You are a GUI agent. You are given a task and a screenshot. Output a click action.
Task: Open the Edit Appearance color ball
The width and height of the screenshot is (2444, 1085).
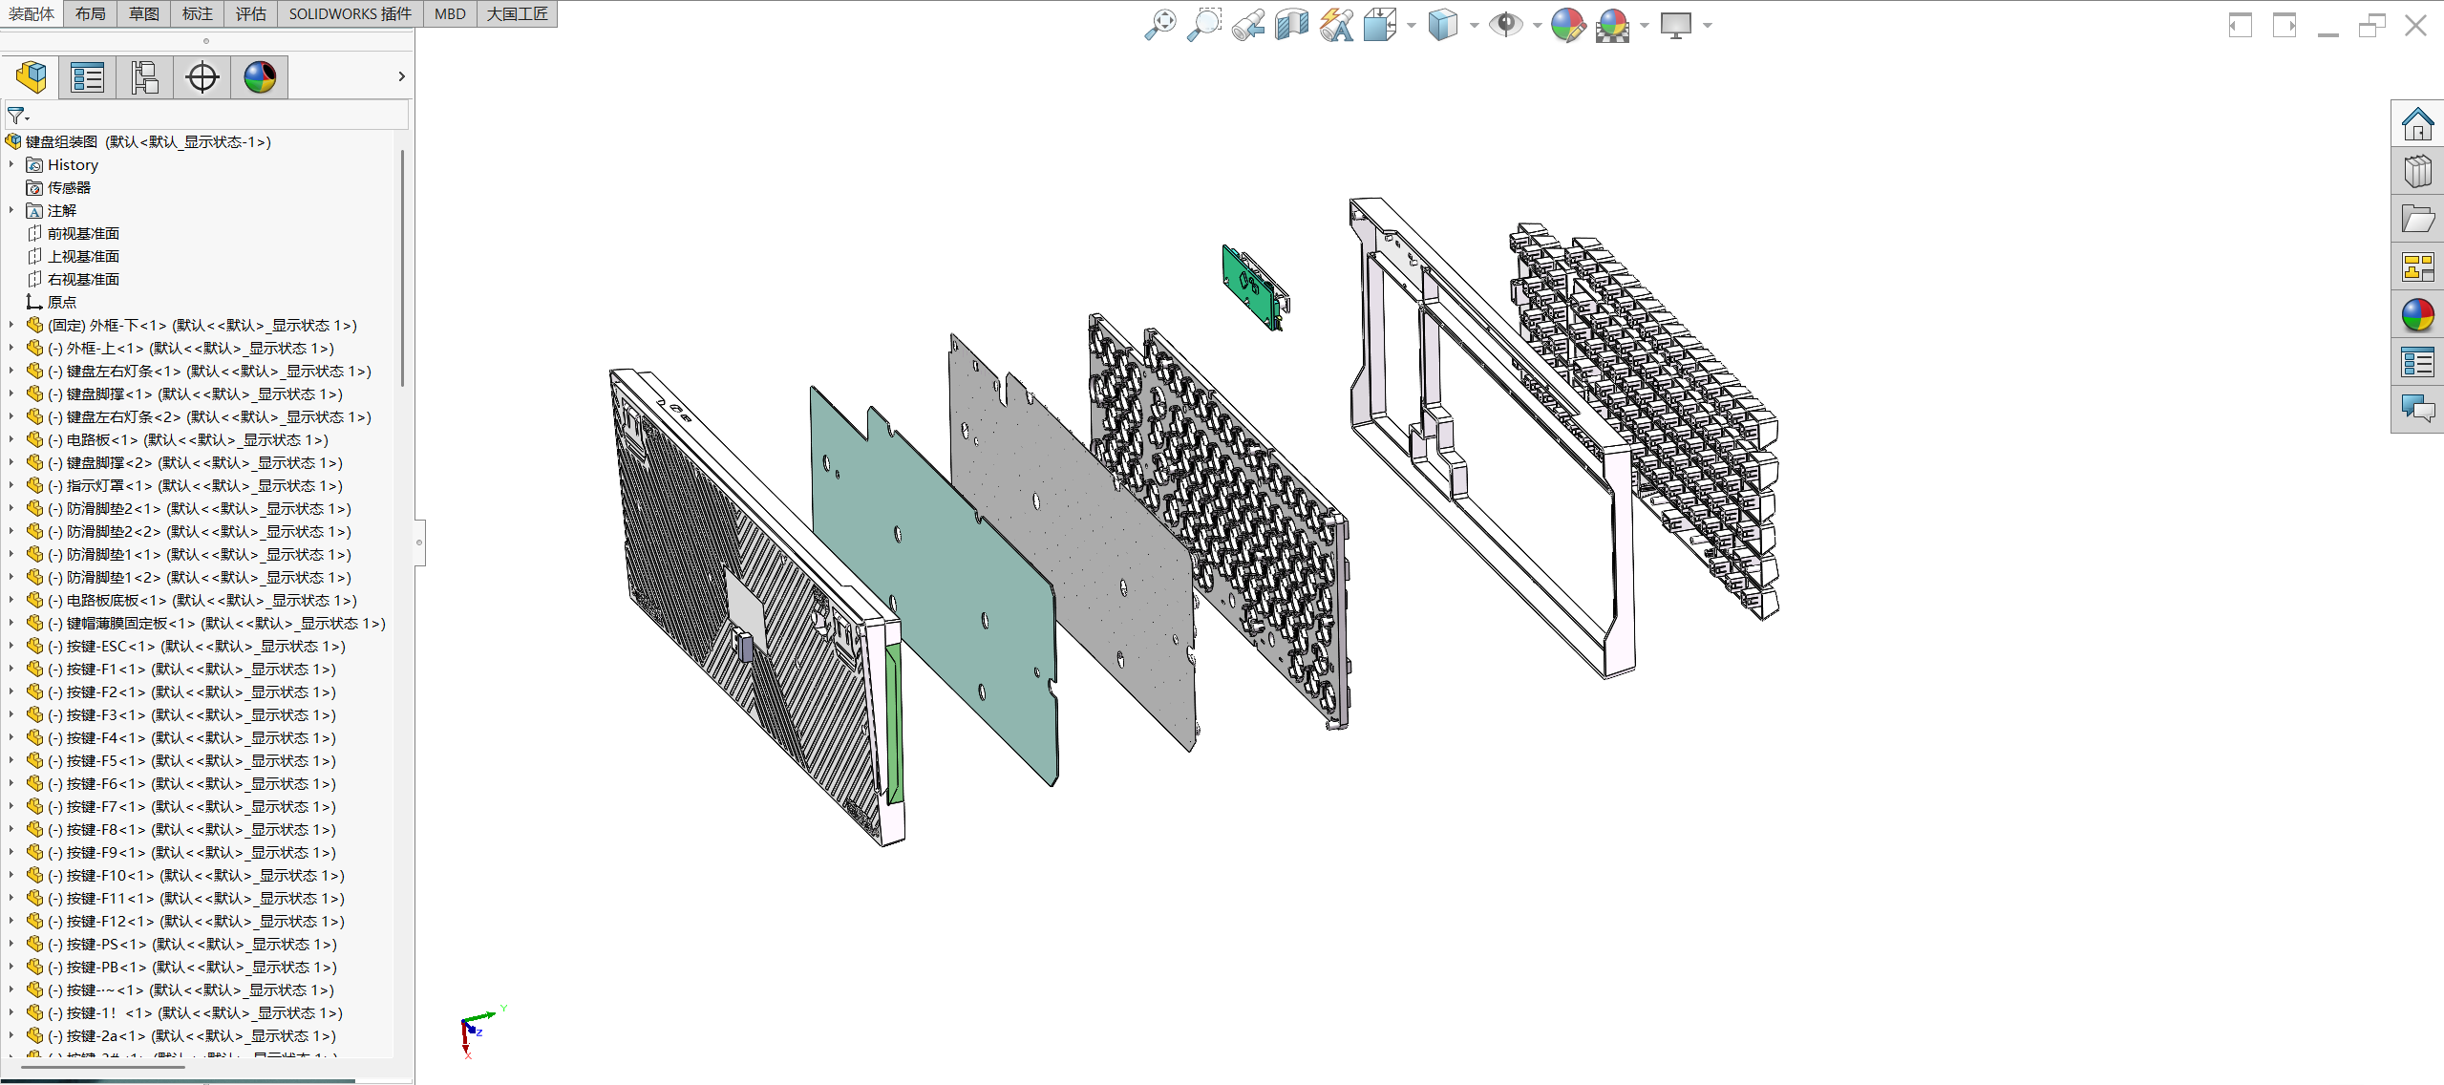pos(1567,25)
